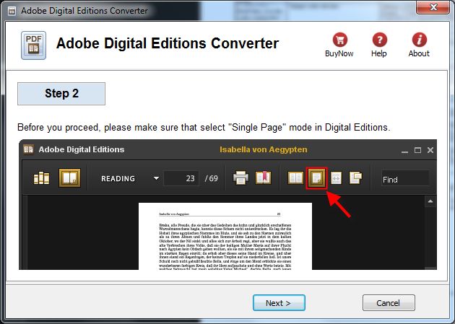Click the bookmark icon in the toolbar
The width and height of the screenshot is (455, 324).
(x=263, y=178)
